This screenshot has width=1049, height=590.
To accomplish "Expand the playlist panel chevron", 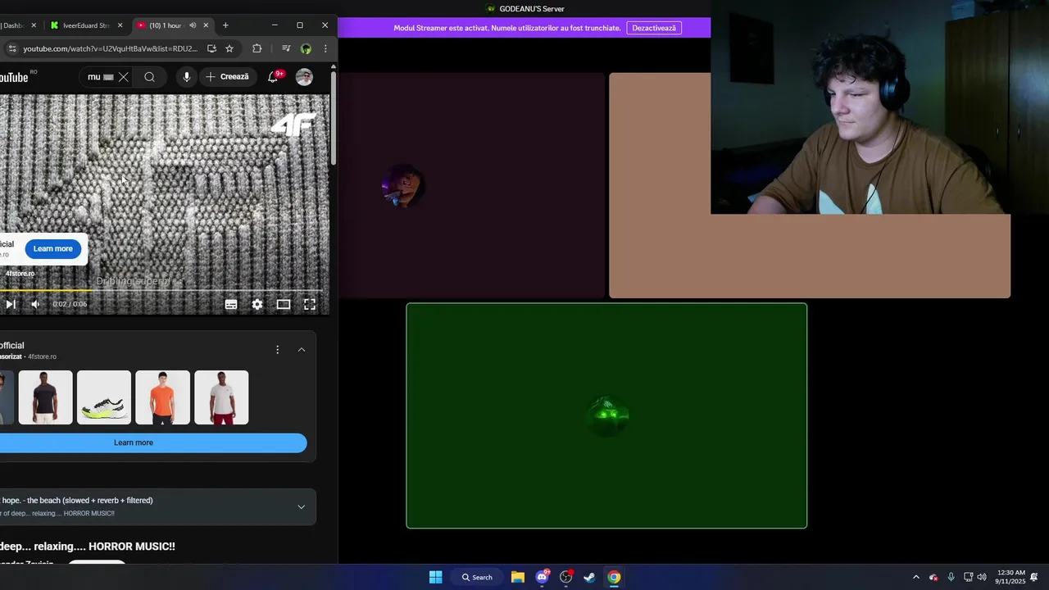I will [302, 506].
